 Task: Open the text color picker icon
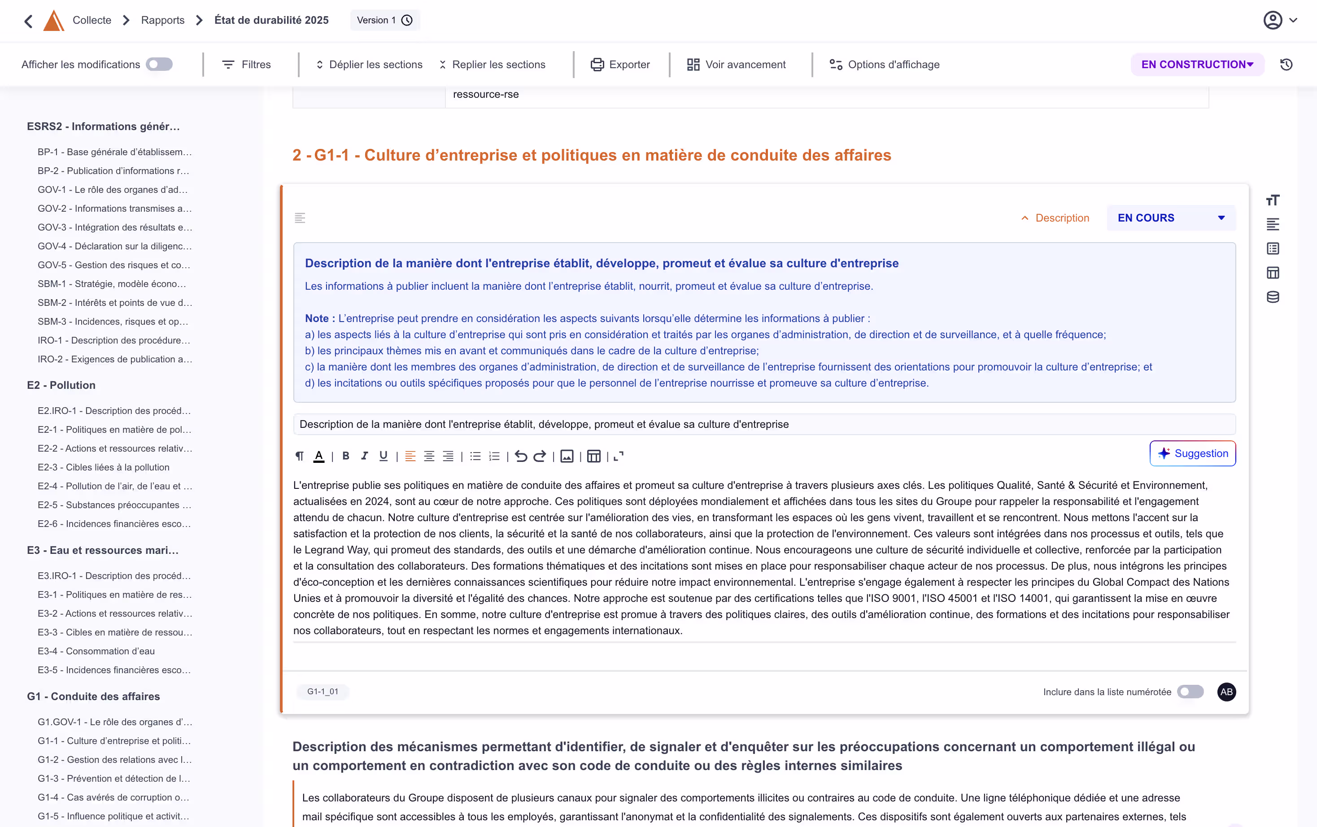click(319, 456)
